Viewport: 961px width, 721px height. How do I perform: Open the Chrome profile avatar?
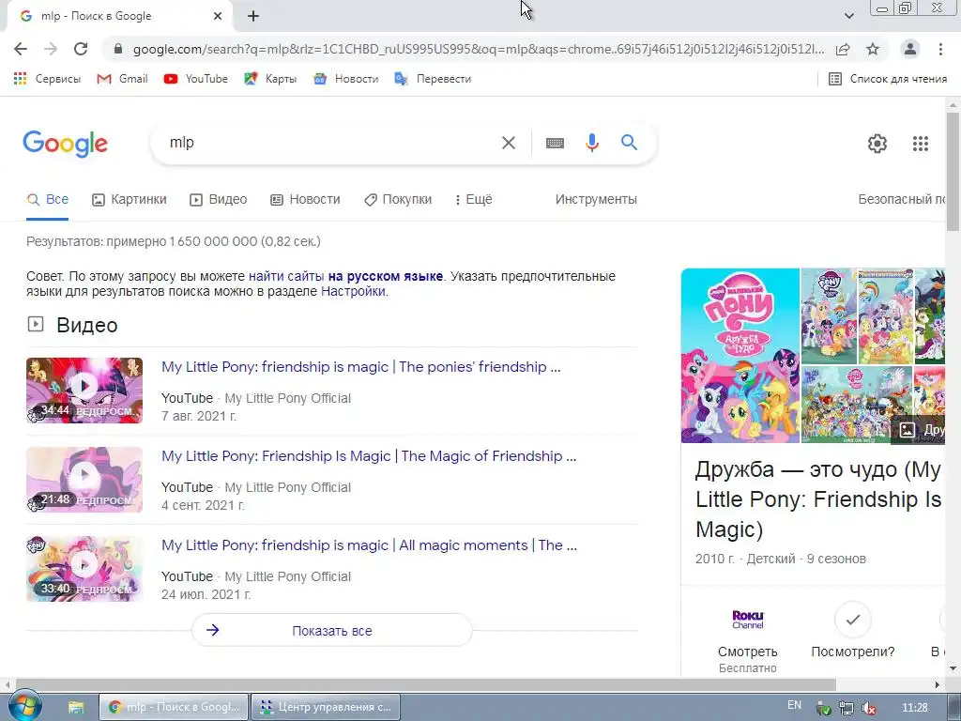(910, 49)
